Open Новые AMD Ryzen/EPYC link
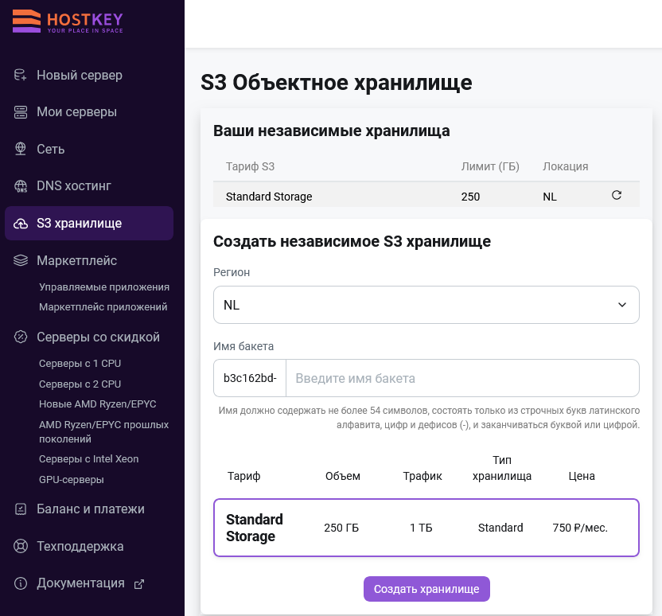This screenshot has height=616, width=662. coord(98,404)
